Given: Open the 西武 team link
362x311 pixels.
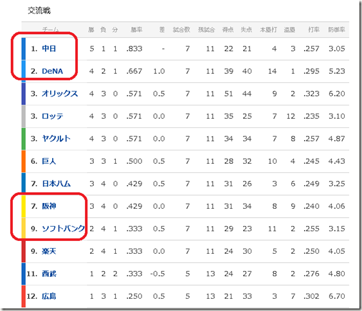Looking at the screenshot, I should [49, 274].
